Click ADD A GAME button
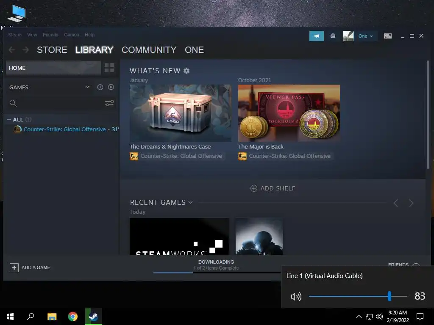This screenshot has height=325, width=434. click(x=30, y=267)
